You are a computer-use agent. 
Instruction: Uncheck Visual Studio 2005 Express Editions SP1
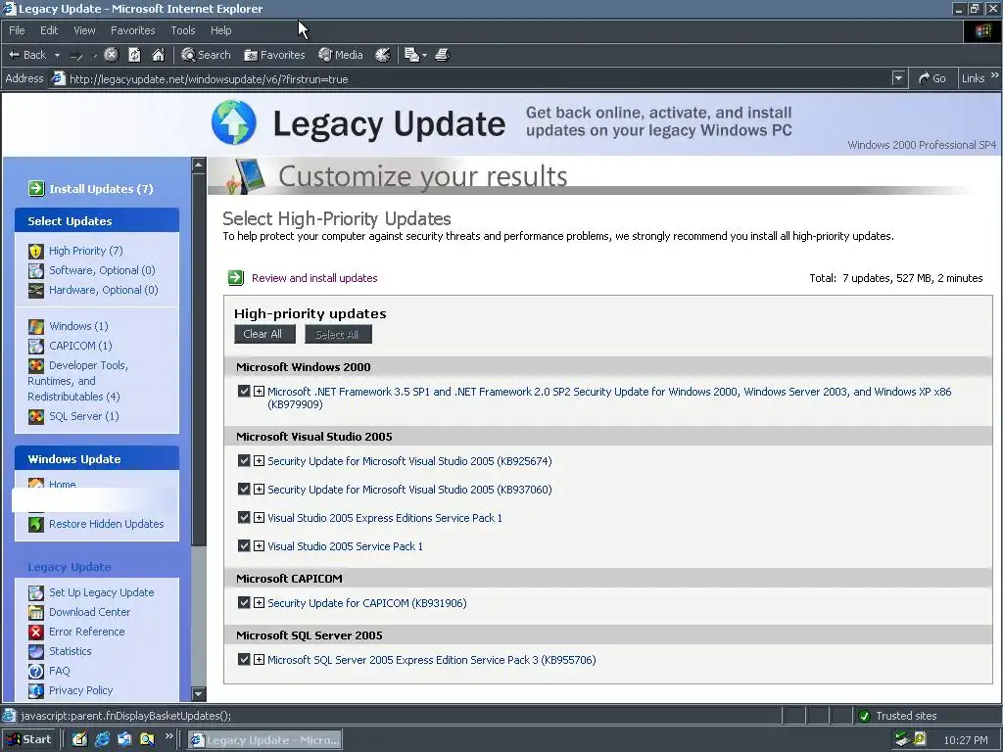point(244,517)
